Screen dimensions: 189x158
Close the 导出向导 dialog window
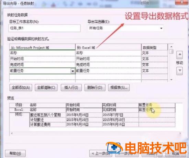(x=182, y=2)
